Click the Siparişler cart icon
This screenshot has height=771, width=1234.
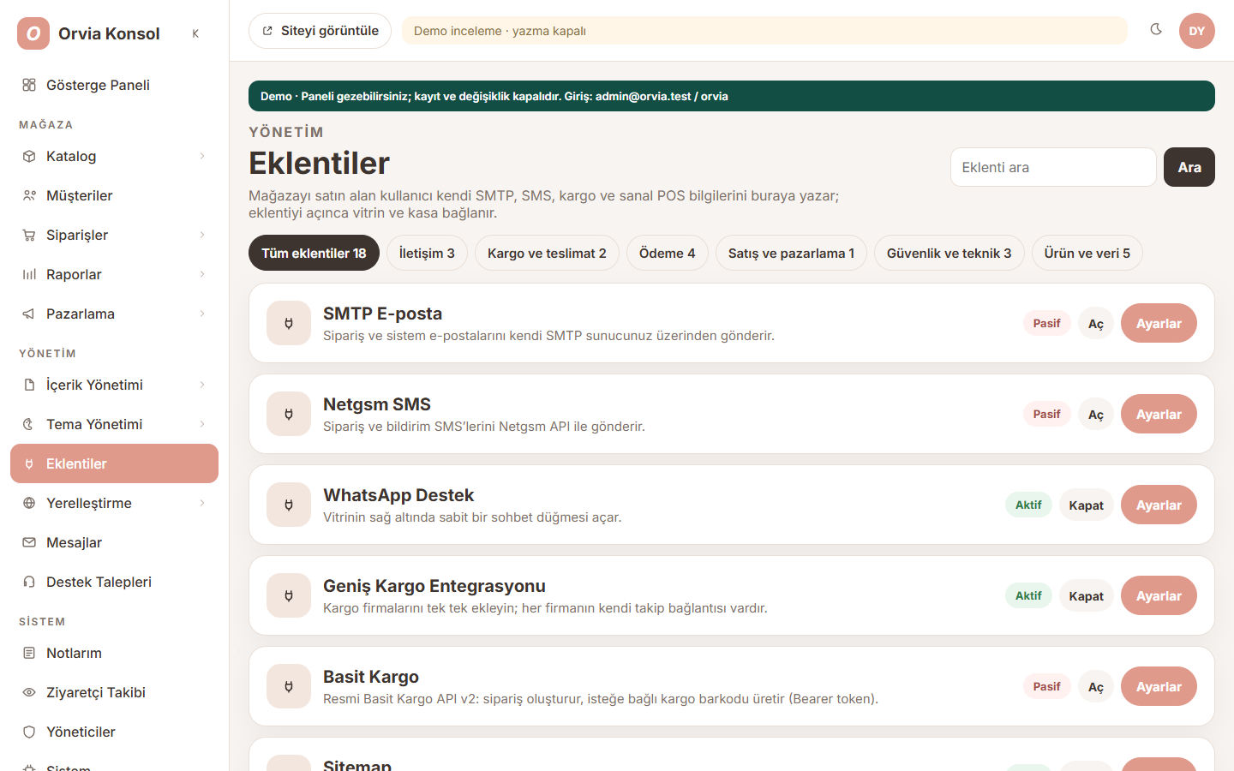click(x=29, y=235)
